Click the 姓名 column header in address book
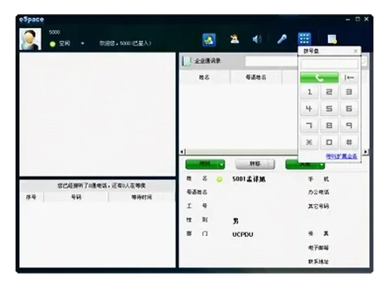The image size is (389, 292). [x=204, y=77]
